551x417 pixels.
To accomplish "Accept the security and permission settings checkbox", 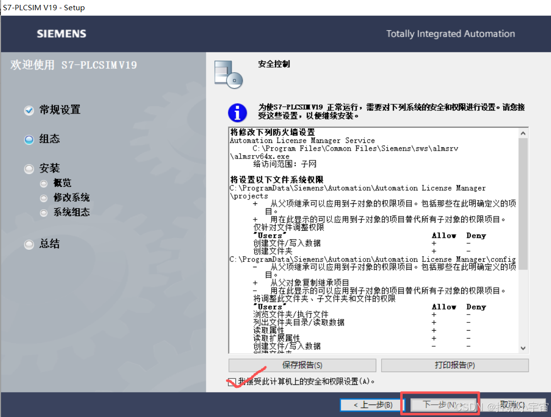I will (x=231, y=382).
